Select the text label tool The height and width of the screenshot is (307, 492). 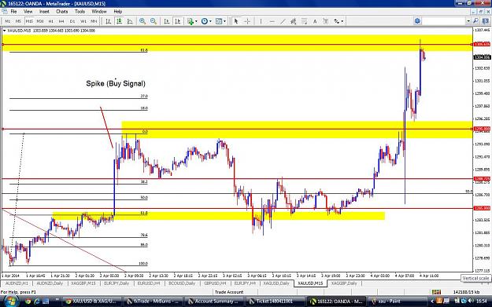point(326,21)
